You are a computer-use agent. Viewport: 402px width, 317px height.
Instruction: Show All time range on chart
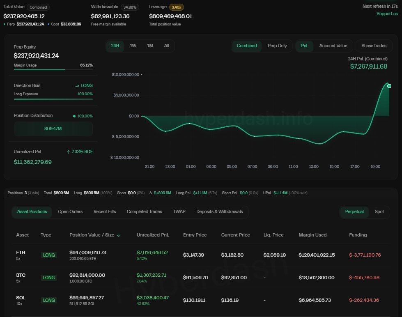[x=166, y=46]
